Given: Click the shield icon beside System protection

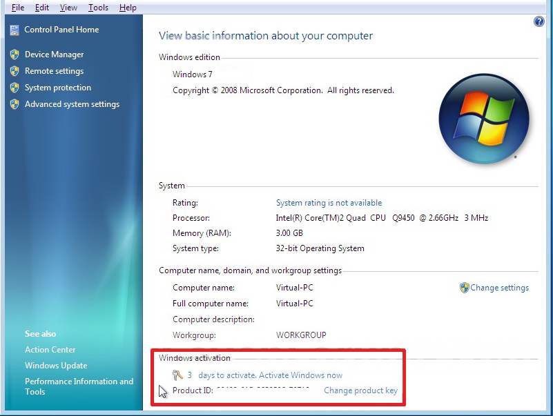Looking at the screenshot, I should 14,88.
